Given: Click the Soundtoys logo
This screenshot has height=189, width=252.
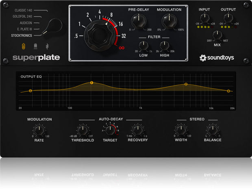Looking at the screenshot, I should click(217, 58).
